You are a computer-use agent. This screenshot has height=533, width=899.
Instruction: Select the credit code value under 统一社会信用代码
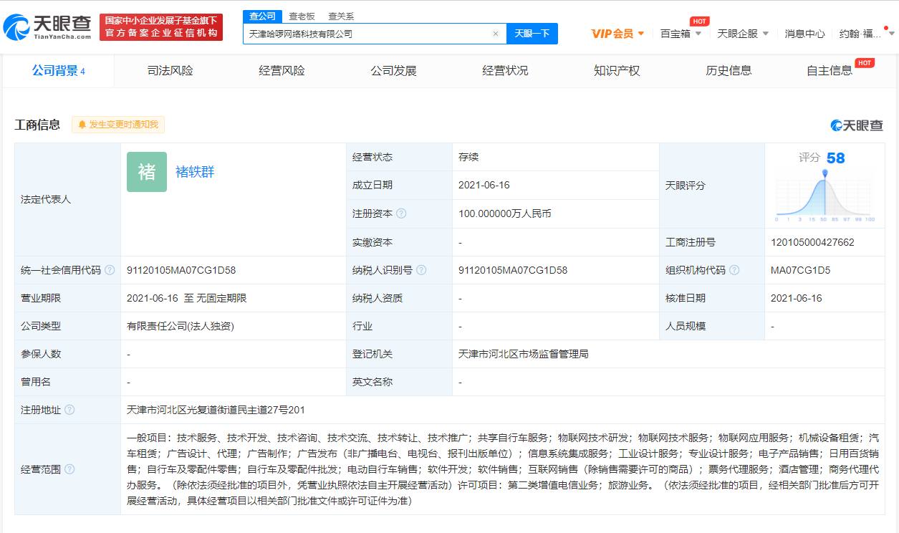(x=181, y=270)
